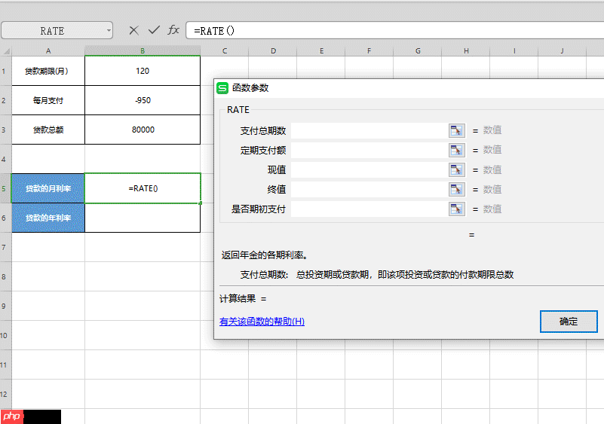Click the 终值 input field
The image size is (604, 424).
click(369, 189)
